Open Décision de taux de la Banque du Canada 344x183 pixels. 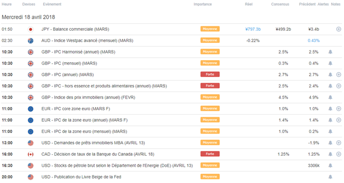pos(98,154)
